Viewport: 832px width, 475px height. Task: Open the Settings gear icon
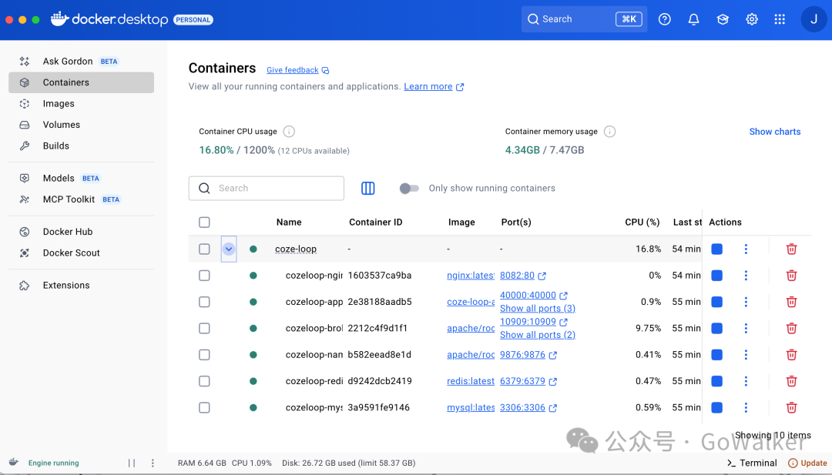point(752,19)
